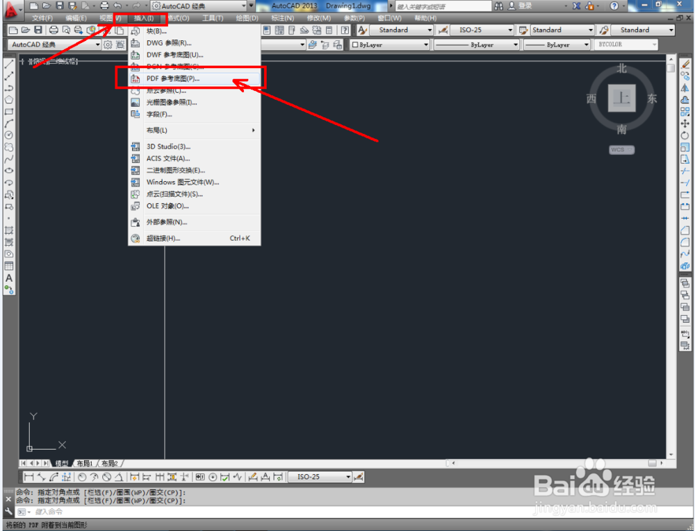Image resolution: width=695 pixels, height=531 pixels.
Task: Switch to 布局1 layout tab
Action: click(x=84, y=463)
